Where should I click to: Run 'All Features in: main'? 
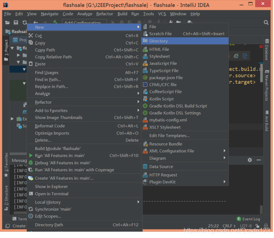coord(84,155)
